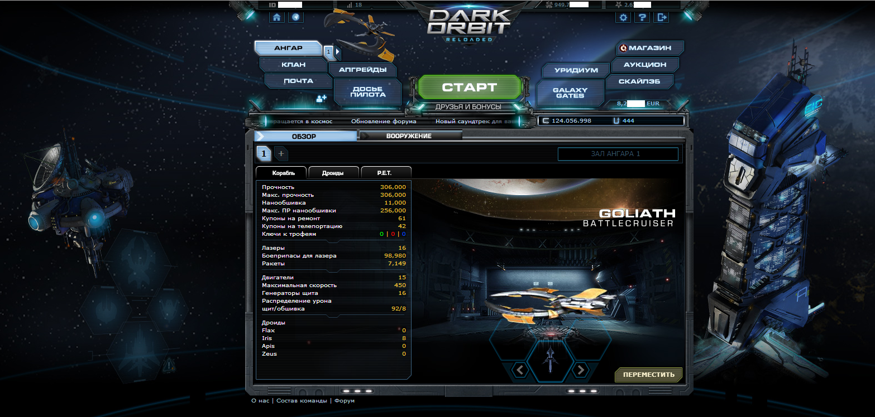Open the КЛАН menu button
The width and height of the screenshot is (875, 417).
pyautogui.click(x=293, y=65)
